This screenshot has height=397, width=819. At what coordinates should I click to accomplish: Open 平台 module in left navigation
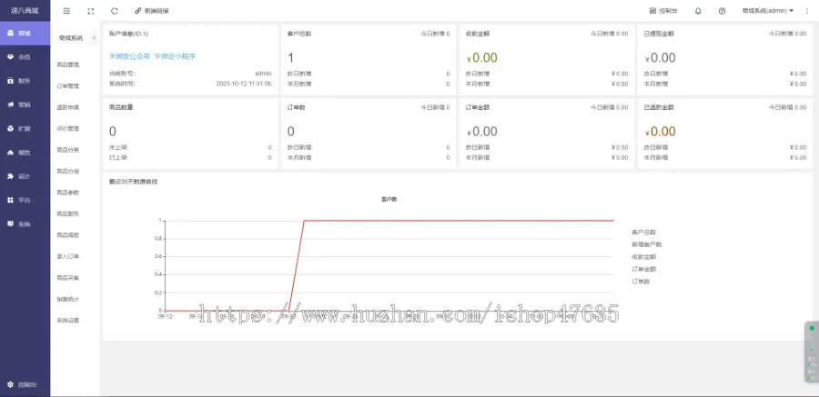[x=25, y=200]
